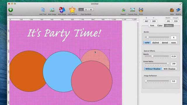
Task: Choose With Shadow option
Action: pos(169,69)
